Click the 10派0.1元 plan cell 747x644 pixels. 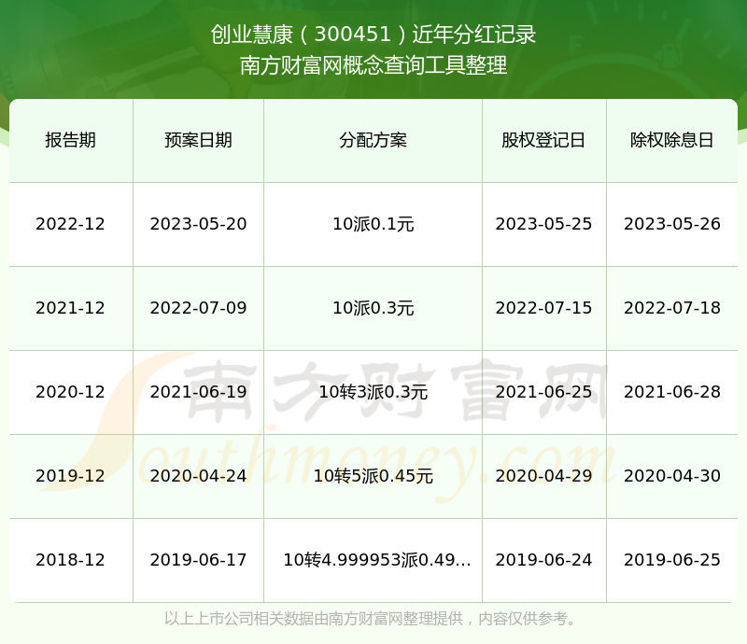(x=373, y=224)
